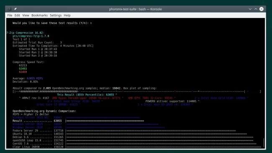The width and height of the screenshot is (272, 153).
Task: Minimize the Konsole window
Action: click(x=250, y=9)
